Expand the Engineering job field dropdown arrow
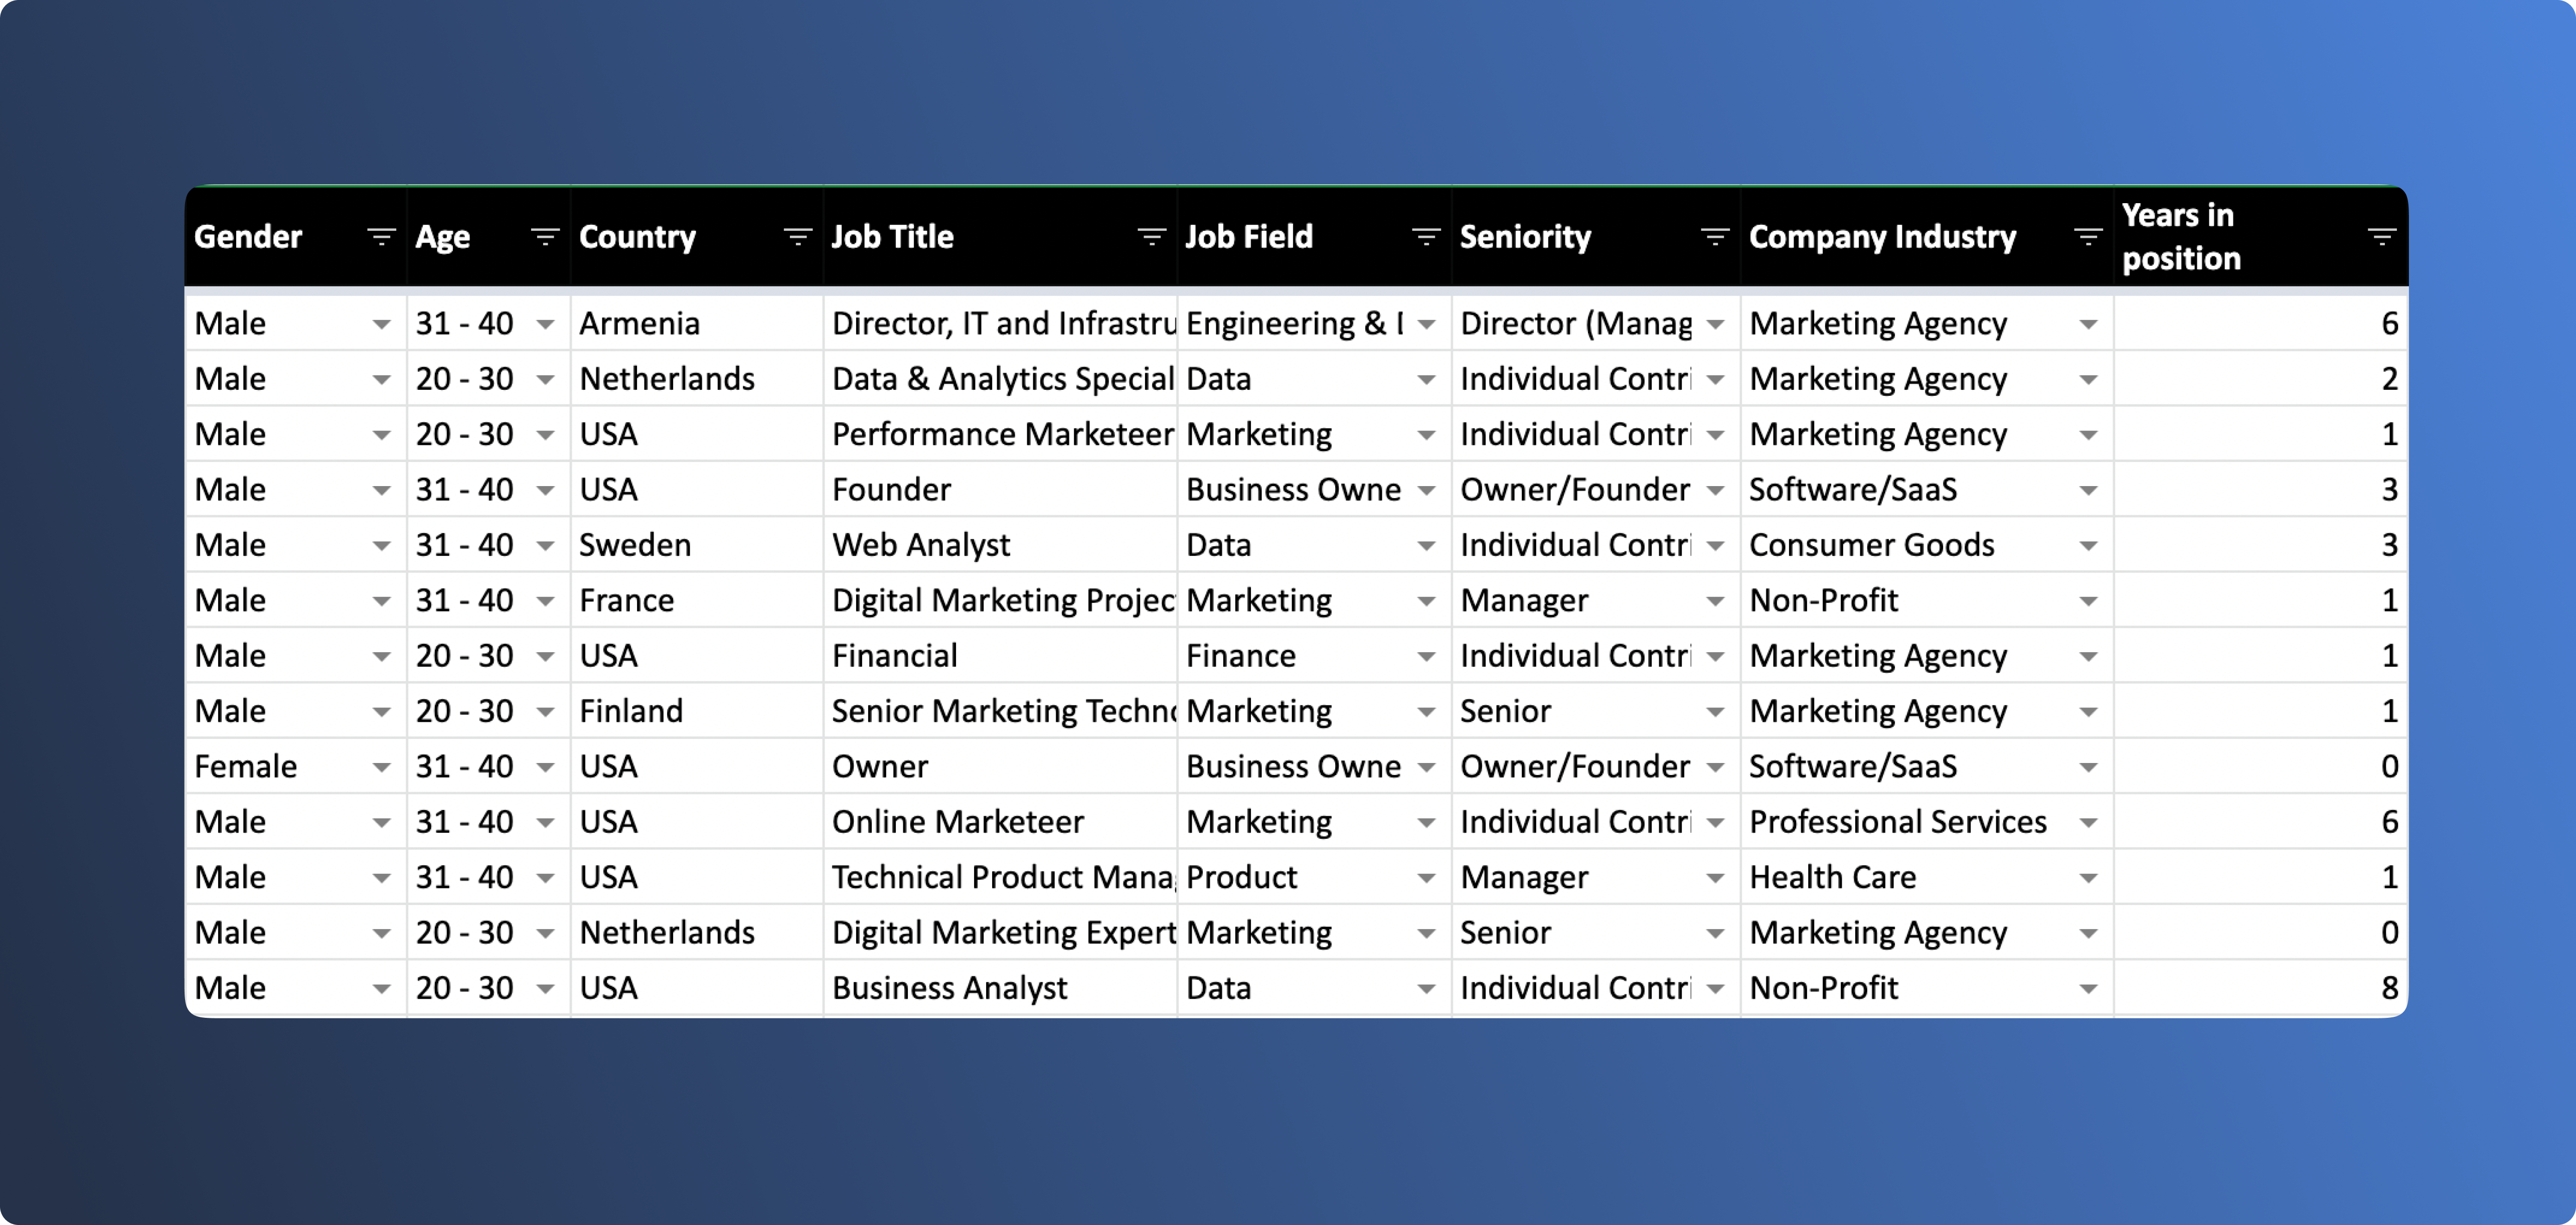Viewport: 2576px width, 1225px height. [x=1426, y=325]
